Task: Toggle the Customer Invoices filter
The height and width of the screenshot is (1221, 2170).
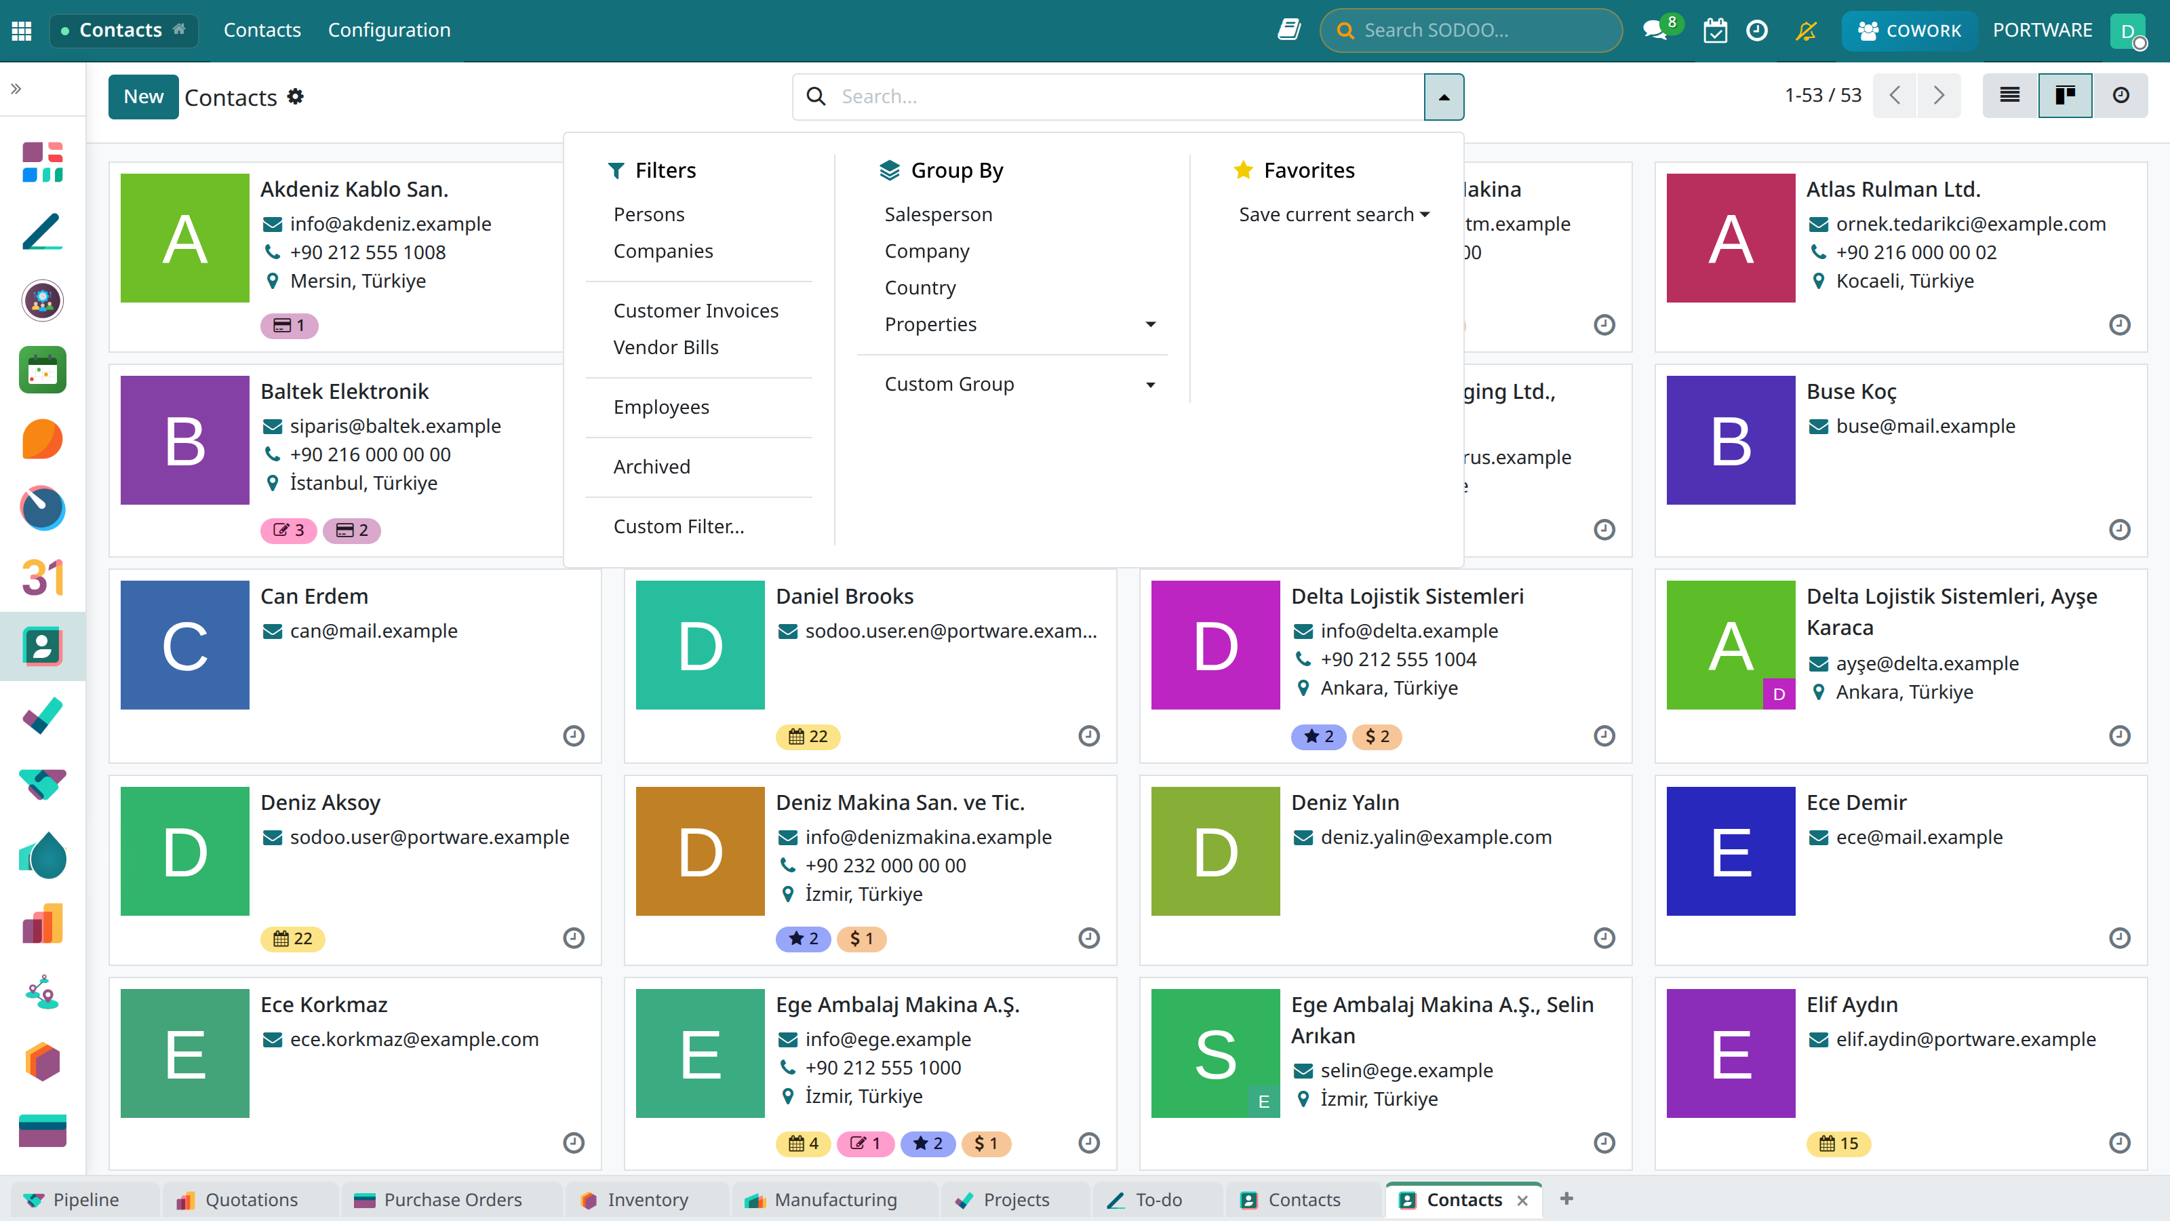Action: click(696, 311)
